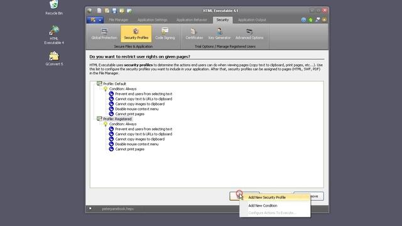Open the Global Protection section
Viewport: 402px width, 226px height.
click(104, 34)
